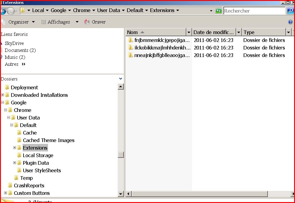Click the Graver burn disc icon

coord(87,22)
